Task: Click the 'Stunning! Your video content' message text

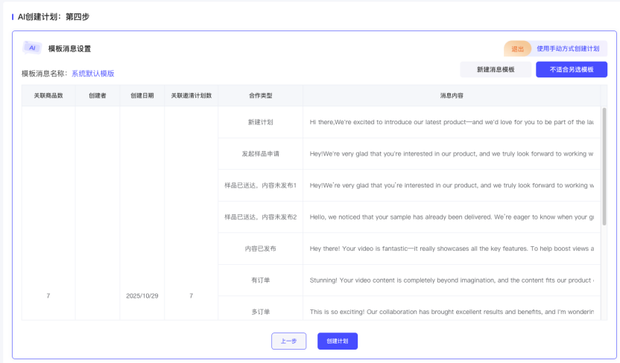Action: point(451,280)
